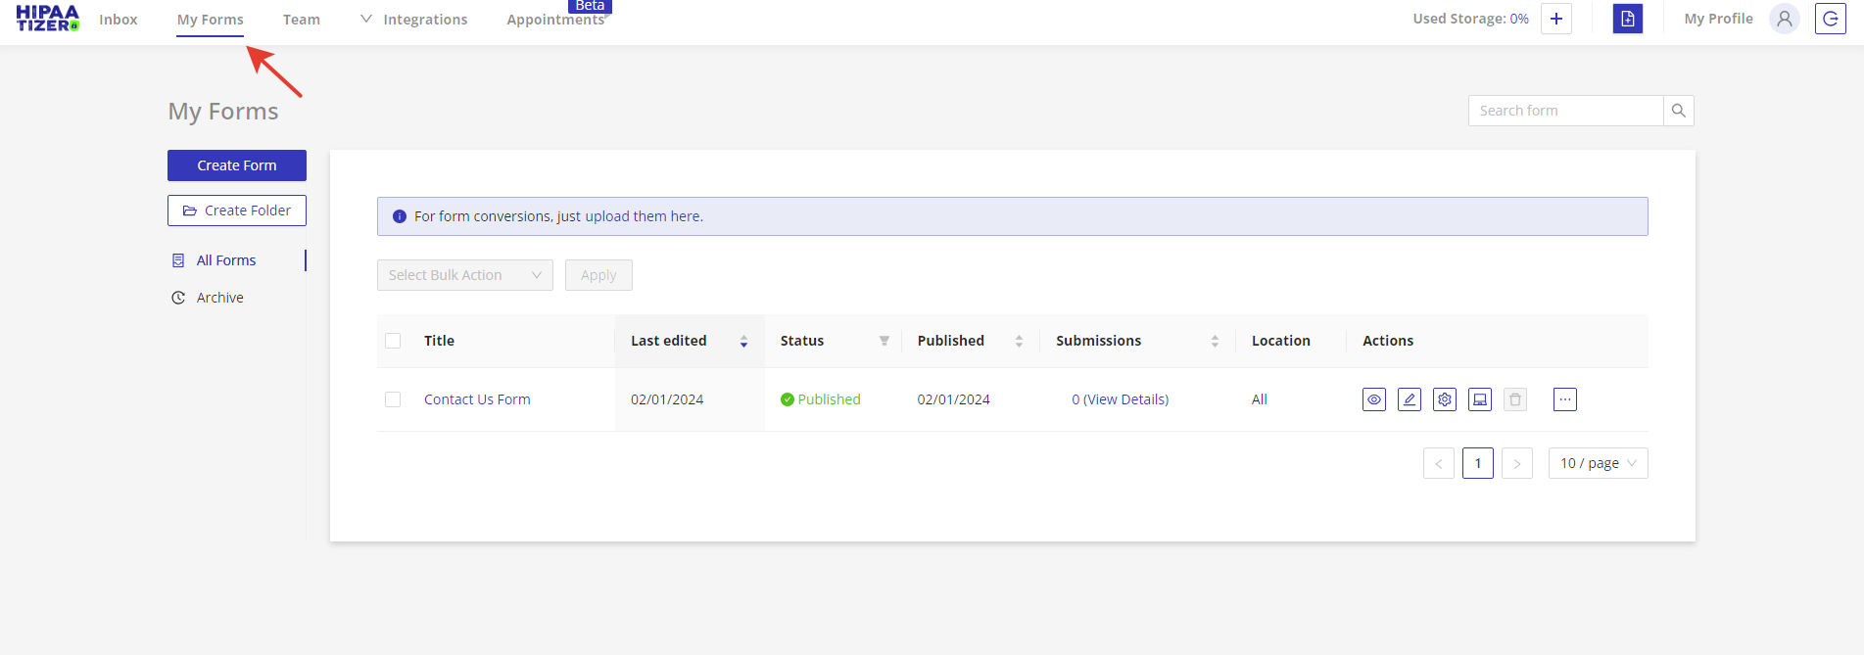The image size is (1864, 655).
Task: Edit Contact Us Form with pencil icon
Action: pyautogui.click(x=1409, y=399)
